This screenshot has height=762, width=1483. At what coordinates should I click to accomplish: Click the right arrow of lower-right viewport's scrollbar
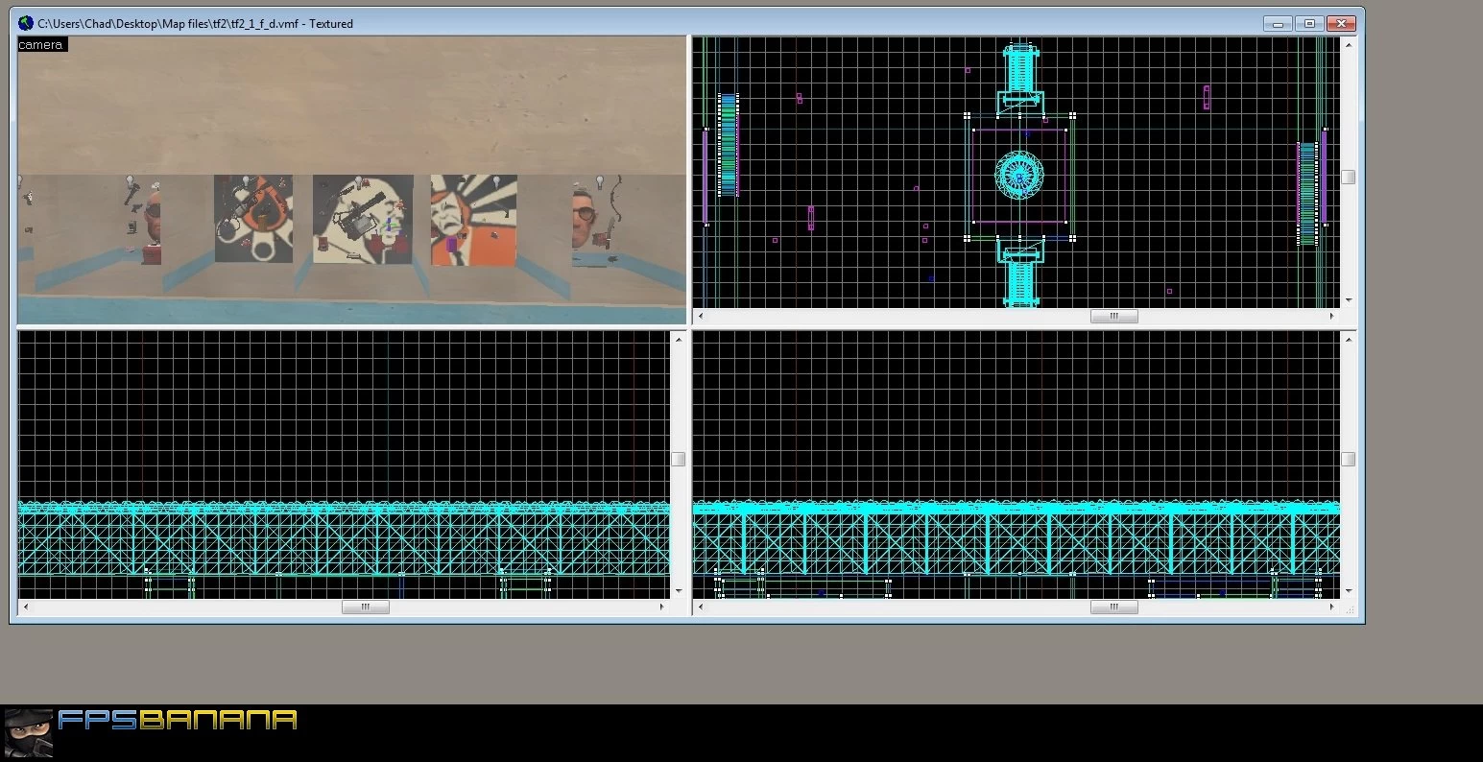1332,607
